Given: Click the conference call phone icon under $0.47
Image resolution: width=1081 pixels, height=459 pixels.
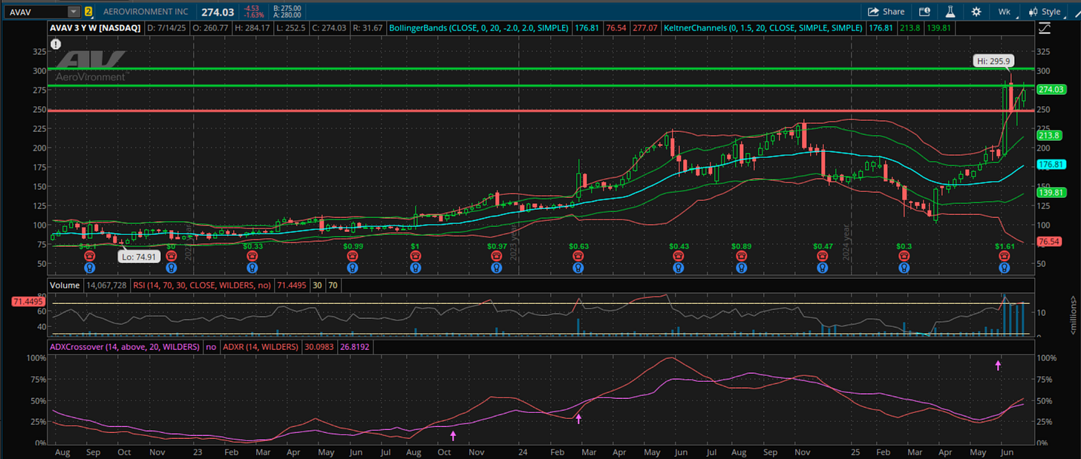Looking at the screenshot, I should tap(822, 256).
